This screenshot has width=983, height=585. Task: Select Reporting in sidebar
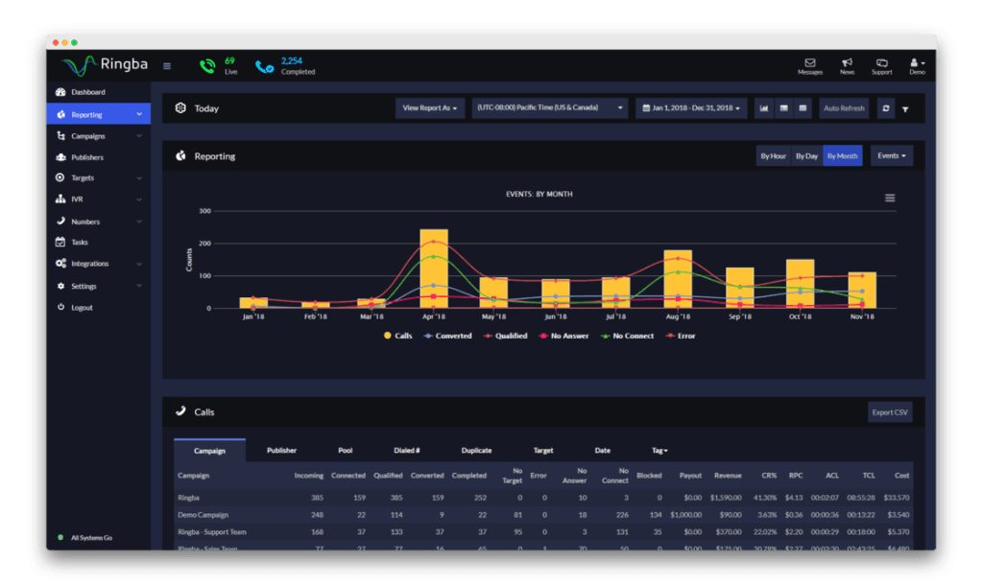click(x=99, y=115)
